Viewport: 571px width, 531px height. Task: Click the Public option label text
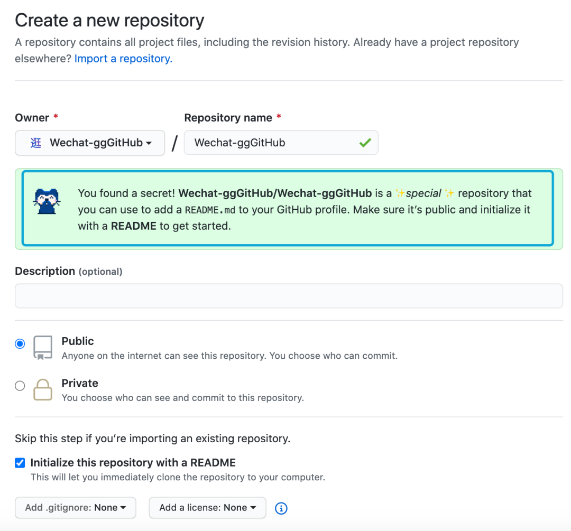click(x=78, y=341)
